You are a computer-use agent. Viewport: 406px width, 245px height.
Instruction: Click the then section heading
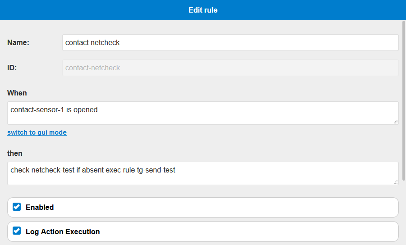[15, 153]
